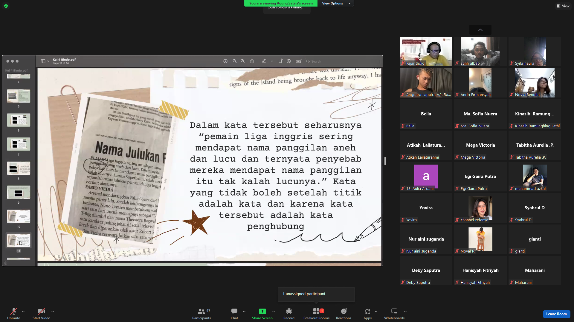
Task: Select the PDF highlight pen tool
Action: [264, 61]
